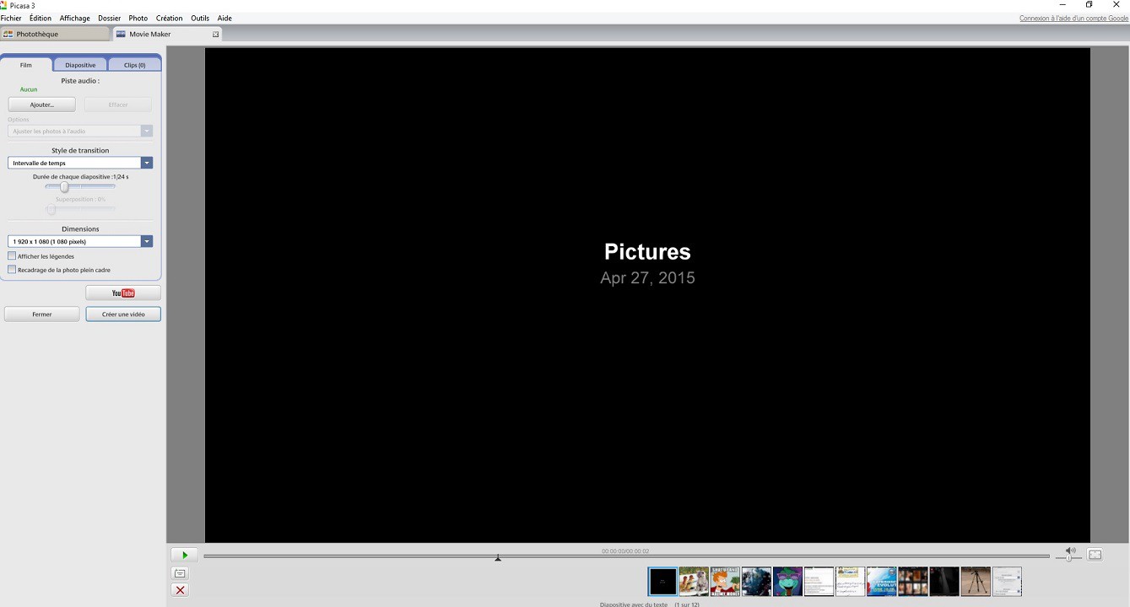This screenshot has width=1130, height=607.
Task: Switch to the Film tab
Action: 26,65
